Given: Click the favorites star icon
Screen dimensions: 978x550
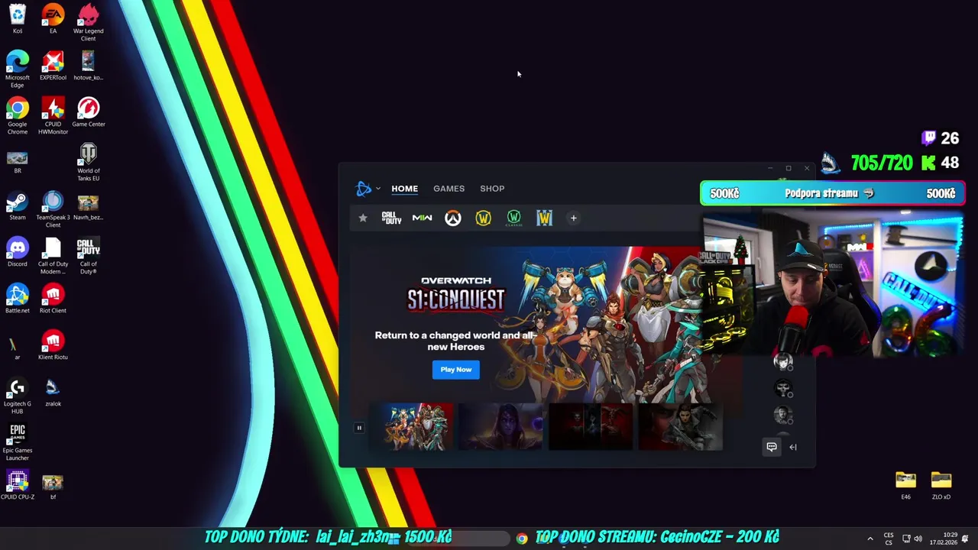Looking at the screenshot, I should [x=363, y=218].
